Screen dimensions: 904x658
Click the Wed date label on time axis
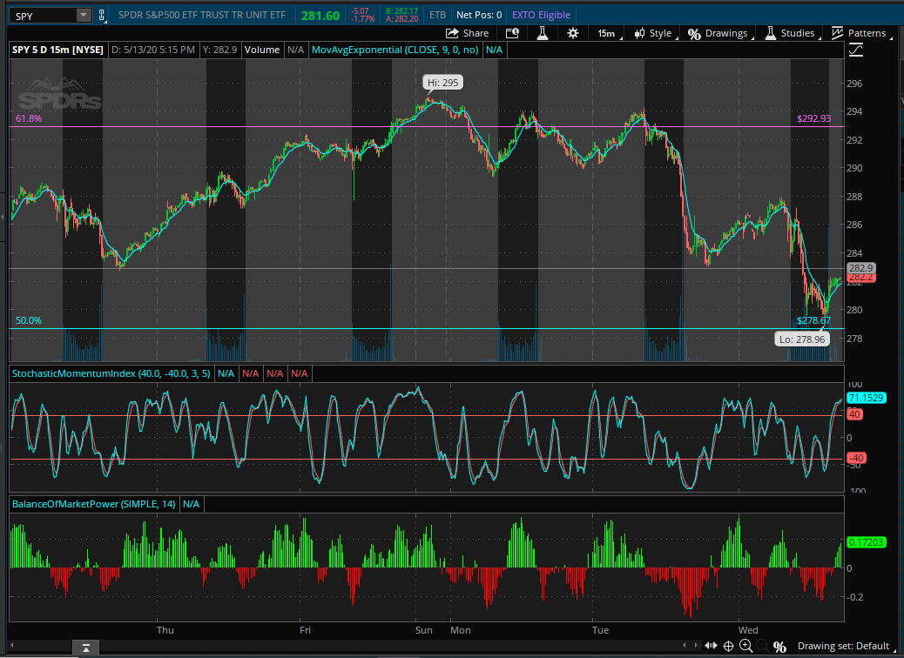point(748,630)
